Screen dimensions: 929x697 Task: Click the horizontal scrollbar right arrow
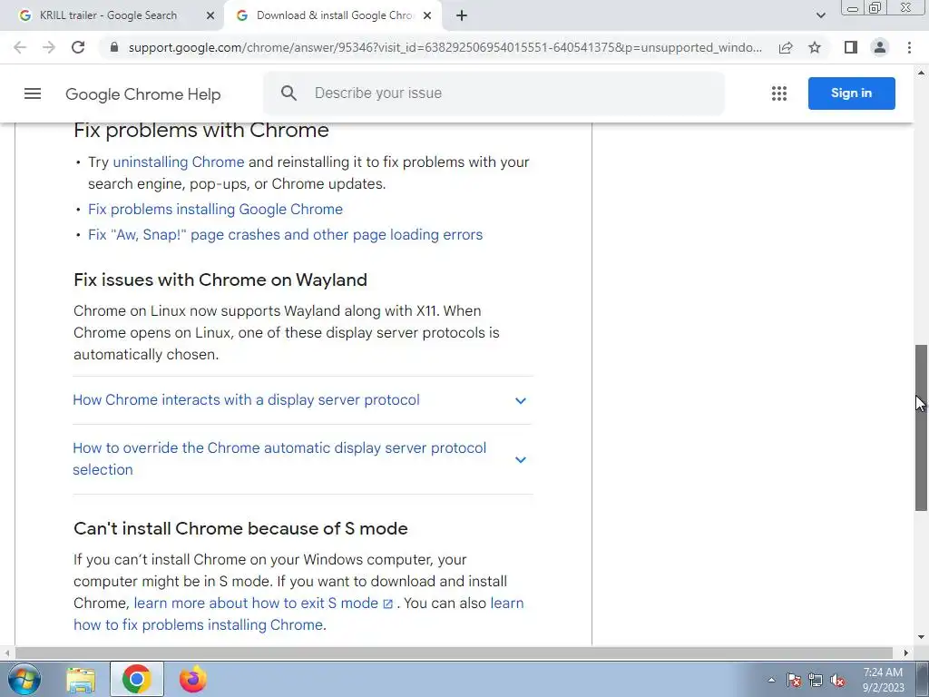tap(906, 653)
